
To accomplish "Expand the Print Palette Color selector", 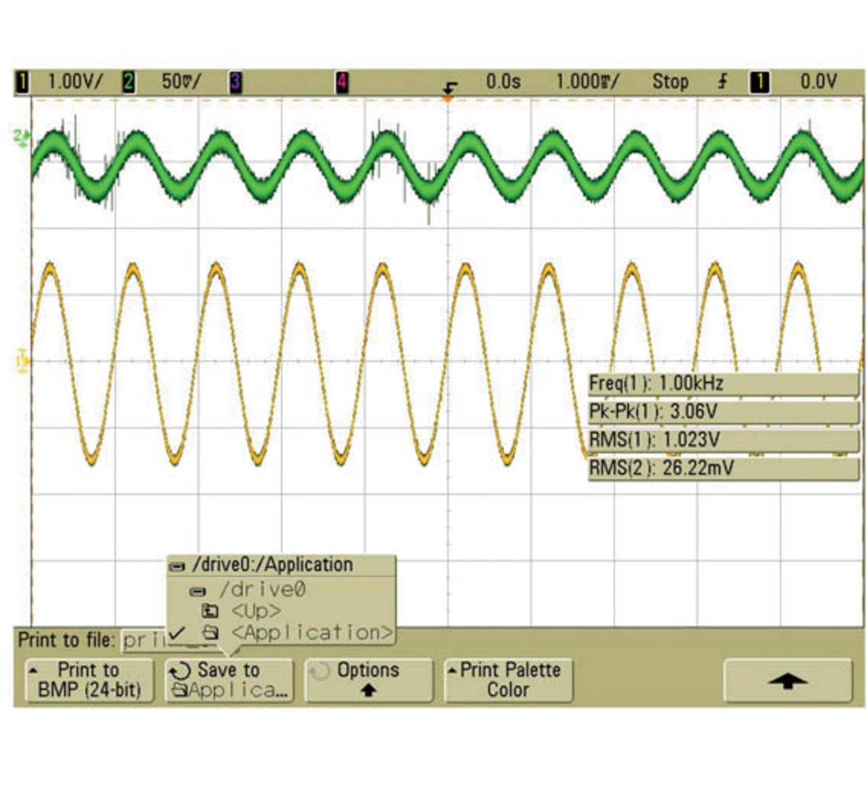I will [x=508, y=680].
